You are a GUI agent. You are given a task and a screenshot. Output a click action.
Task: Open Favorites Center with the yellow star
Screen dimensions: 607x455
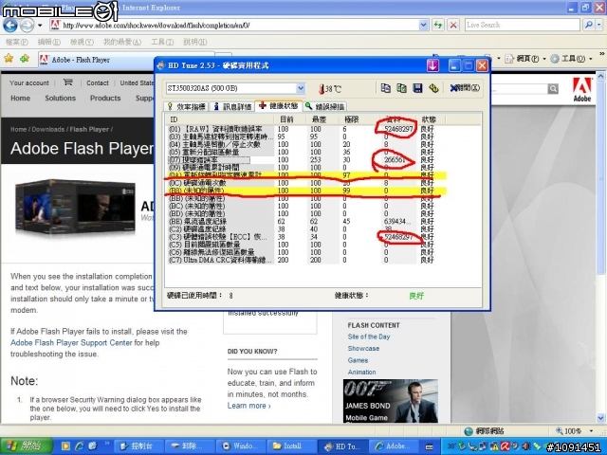9,59
